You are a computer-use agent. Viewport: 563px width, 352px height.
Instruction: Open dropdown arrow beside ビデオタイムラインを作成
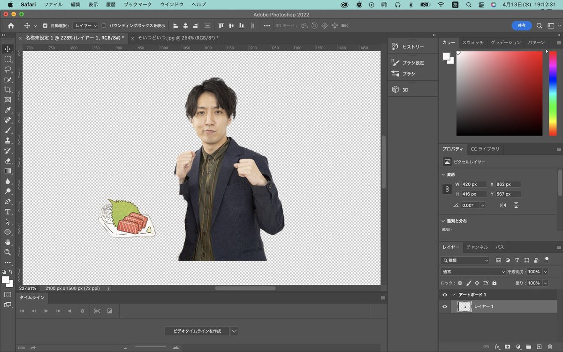coord(234,331)
